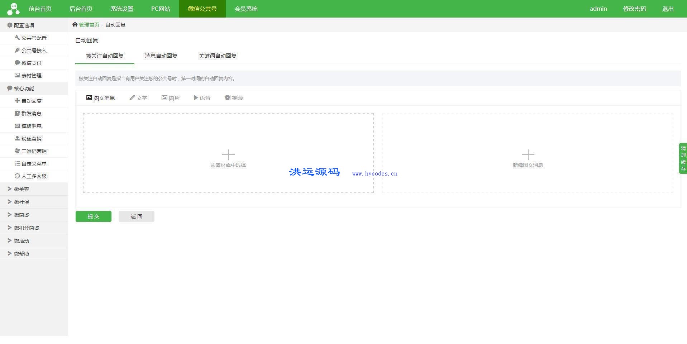Click 管理首页 breadcrumb link
687x344 pixels.
coord(89,25)
